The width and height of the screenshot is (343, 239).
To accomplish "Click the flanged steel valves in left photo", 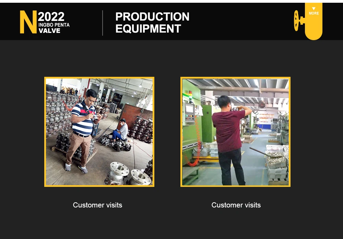I will (128, 174).
